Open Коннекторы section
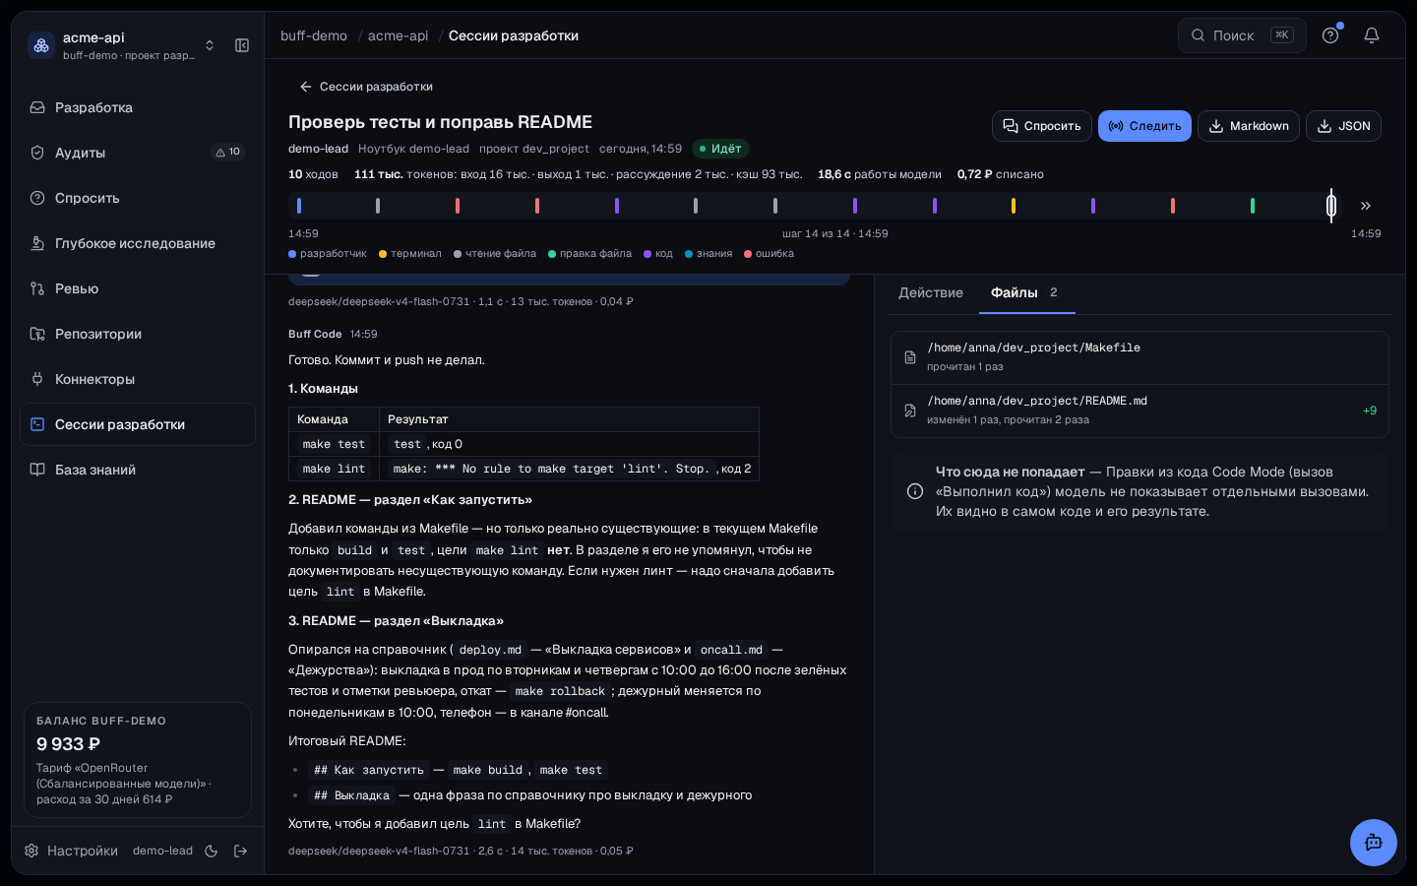This screenshot has width=1417, height=886. (138, 379)
